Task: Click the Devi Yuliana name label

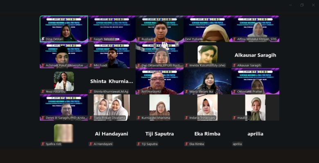Action: 194,39
